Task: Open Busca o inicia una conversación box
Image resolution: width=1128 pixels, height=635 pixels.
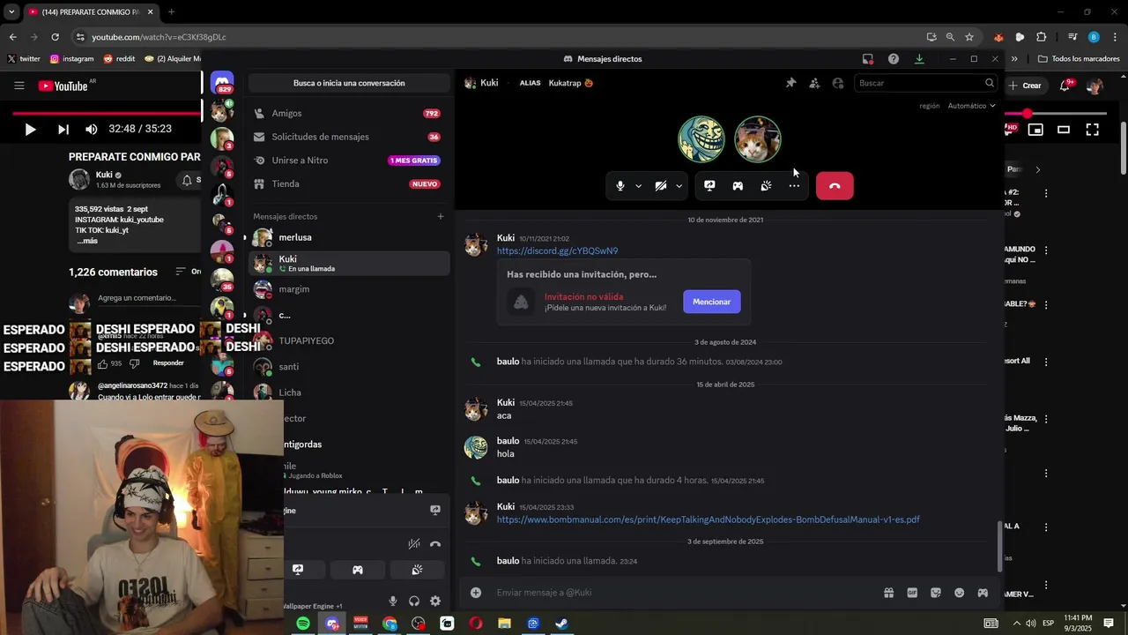Action: pyautogui.click(x=349, y=83)
